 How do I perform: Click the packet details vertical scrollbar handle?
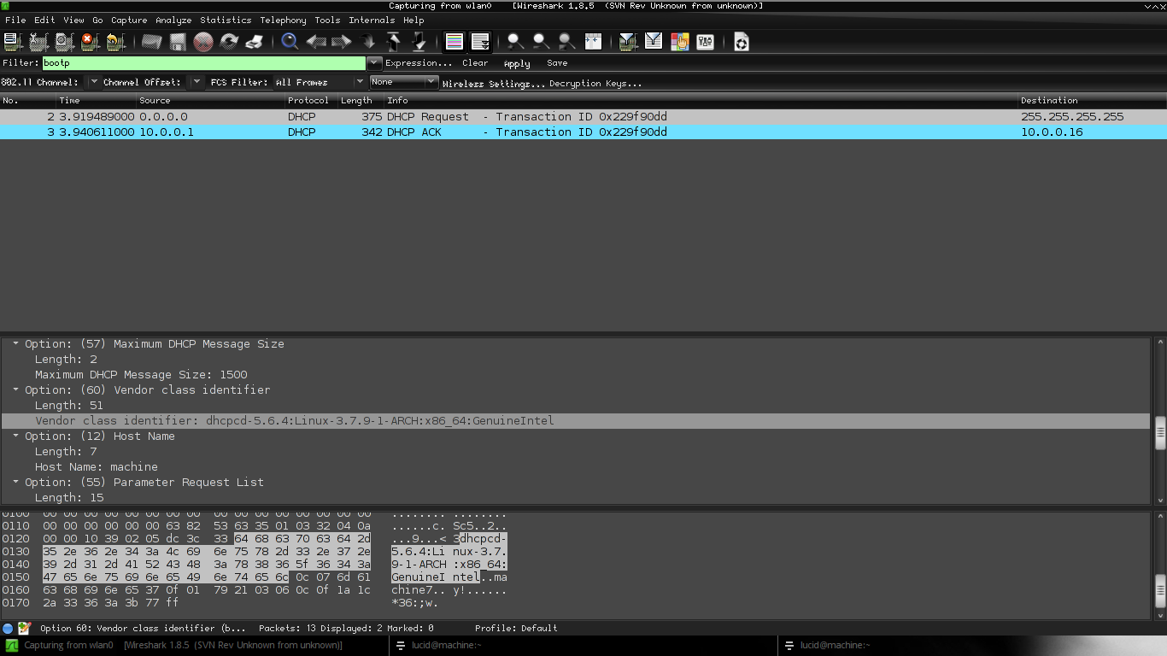[1159, 432]
